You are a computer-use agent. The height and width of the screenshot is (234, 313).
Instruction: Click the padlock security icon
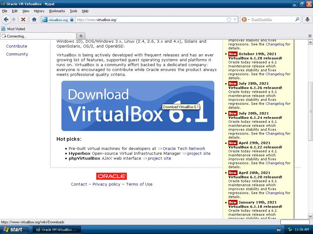72,19
